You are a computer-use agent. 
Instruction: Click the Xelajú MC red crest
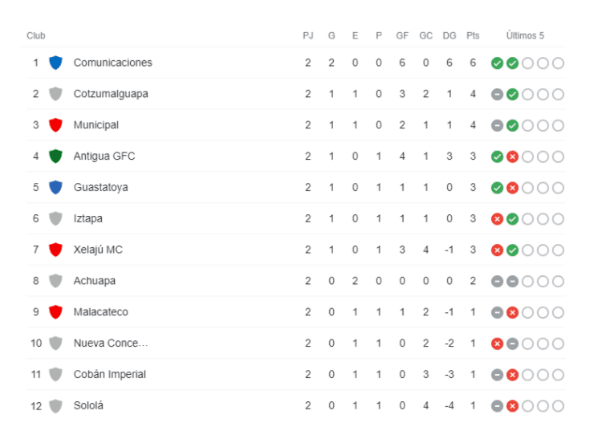pyautogui.click(x=55, y=250)
